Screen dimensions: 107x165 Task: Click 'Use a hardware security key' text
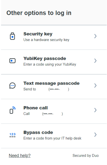click(x=46, y=40)
